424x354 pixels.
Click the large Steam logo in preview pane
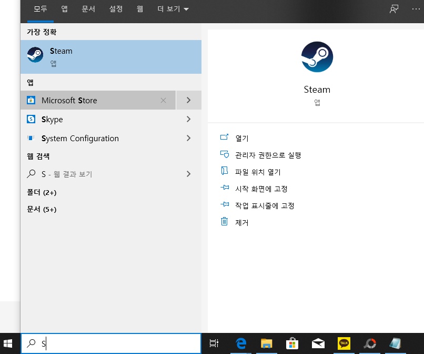pyautogui.click(x=317, y=57)
